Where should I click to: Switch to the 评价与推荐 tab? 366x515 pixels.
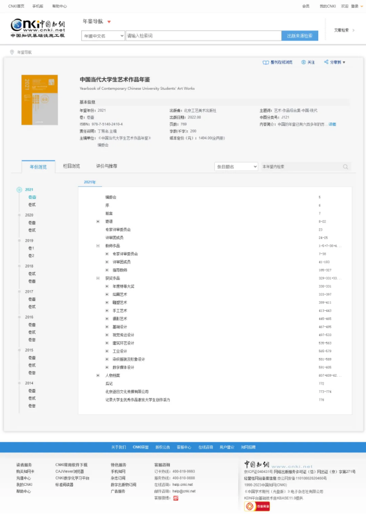click(x=107, y=166)
